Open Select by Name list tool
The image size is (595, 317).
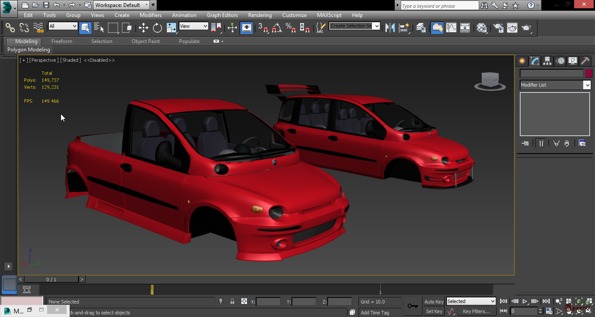click(x=99, y=28)
